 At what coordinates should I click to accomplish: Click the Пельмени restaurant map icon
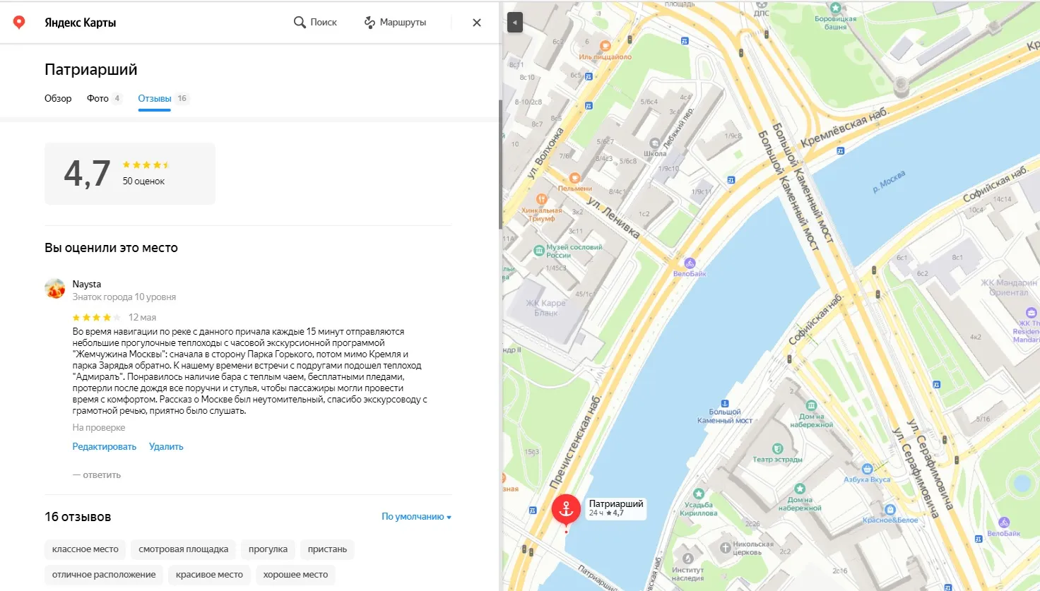(x=575, y=179)
